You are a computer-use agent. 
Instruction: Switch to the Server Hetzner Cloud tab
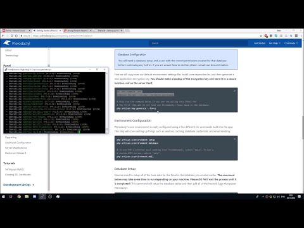point(16,30)
